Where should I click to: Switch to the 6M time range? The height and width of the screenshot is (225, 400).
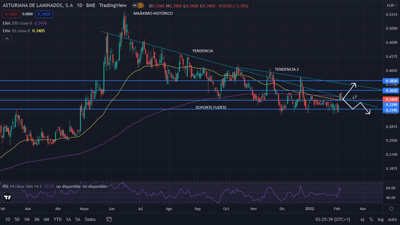point(46,219)
